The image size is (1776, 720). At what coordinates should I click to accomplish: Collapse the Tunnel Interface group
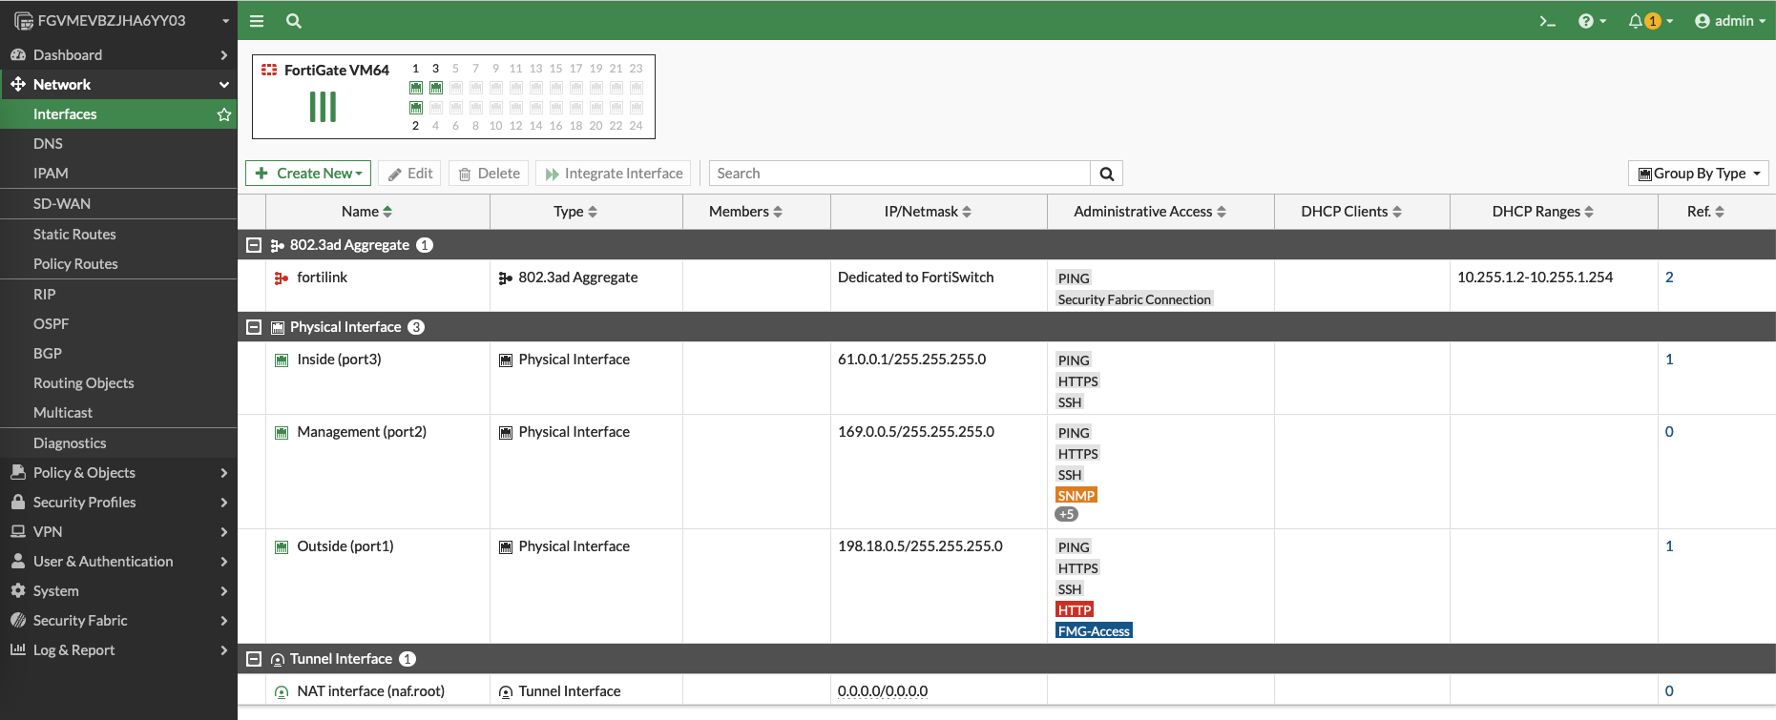pos(254,659)
